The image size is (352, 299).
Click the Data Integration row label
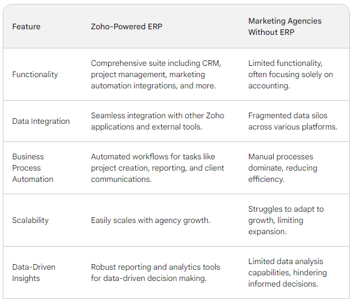click(41, 121)
